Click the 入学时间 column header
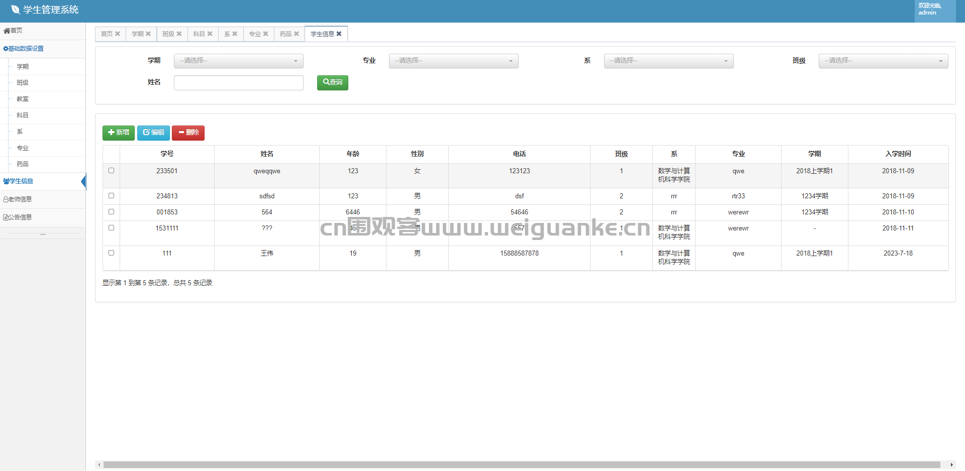Image resolution: width=965 pixels, height=471 pixels. coord(898,154)
